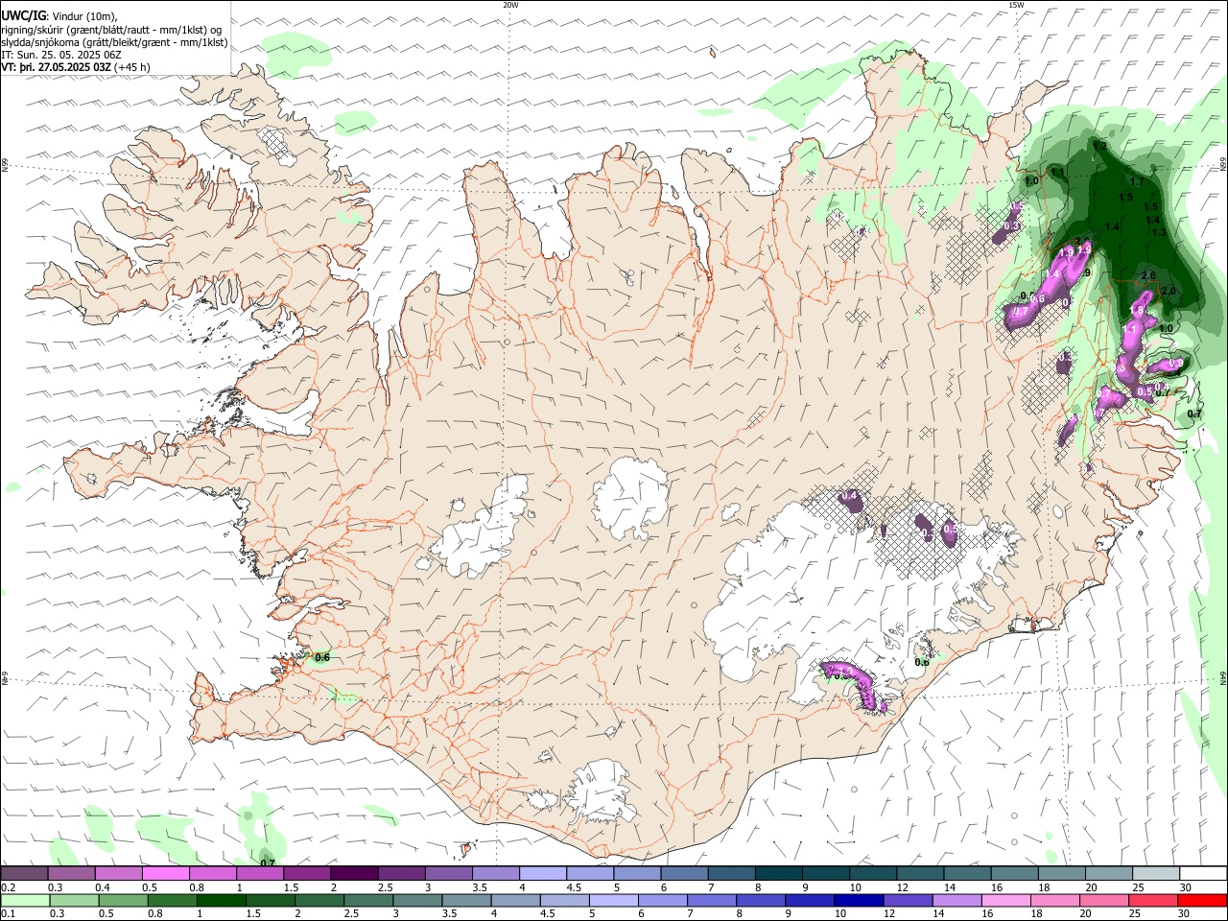Click the deep blue 10 swatch in the bottom legend row
Image resolution: width=1228 pixels, height=921 pixels.
859,901
